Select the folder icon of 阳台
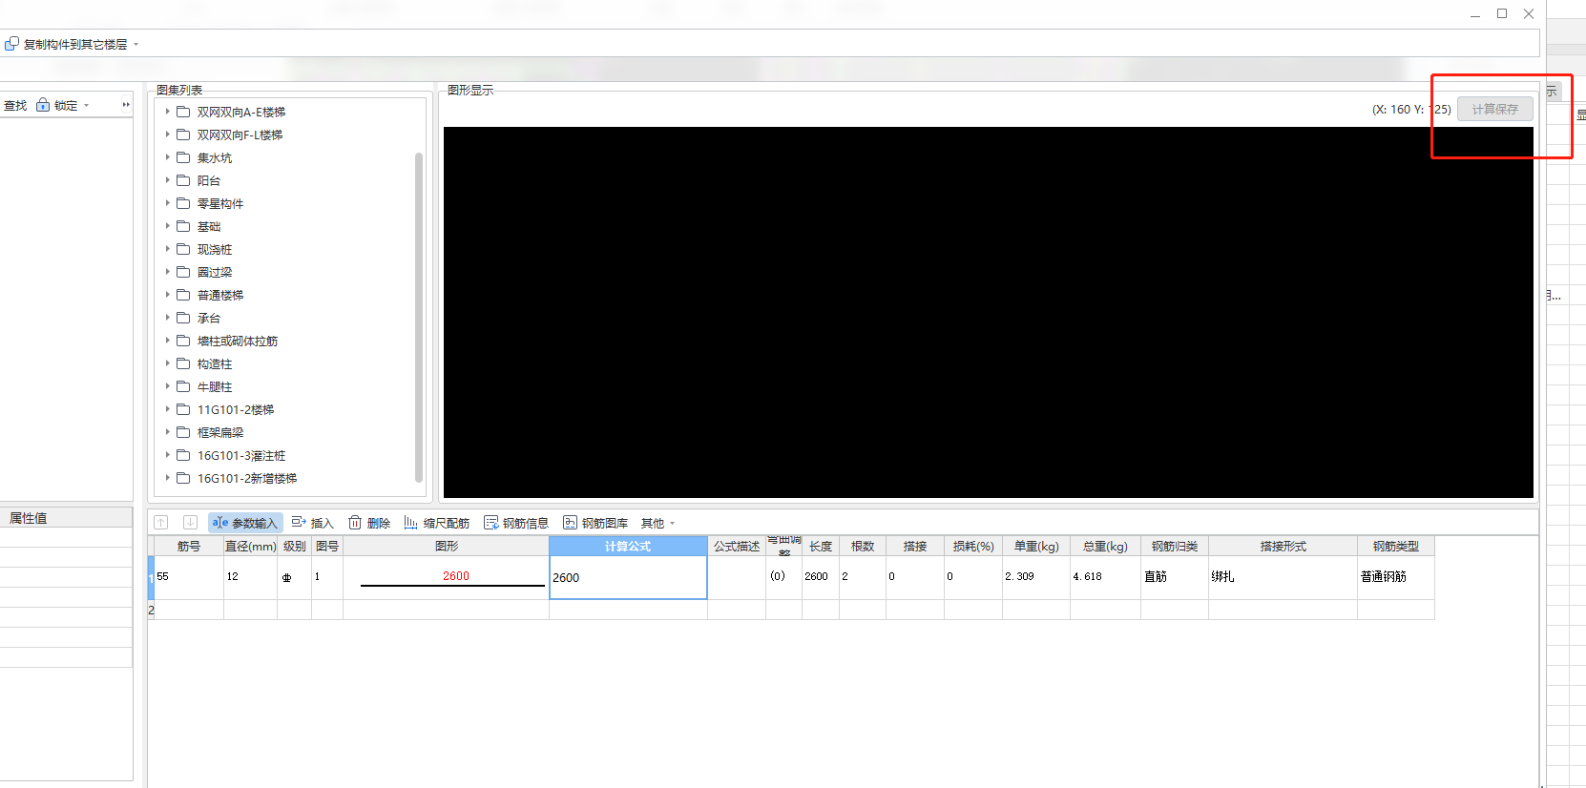Image resolution: width=1586 pixels, height=788 pixels. point(183,180)
